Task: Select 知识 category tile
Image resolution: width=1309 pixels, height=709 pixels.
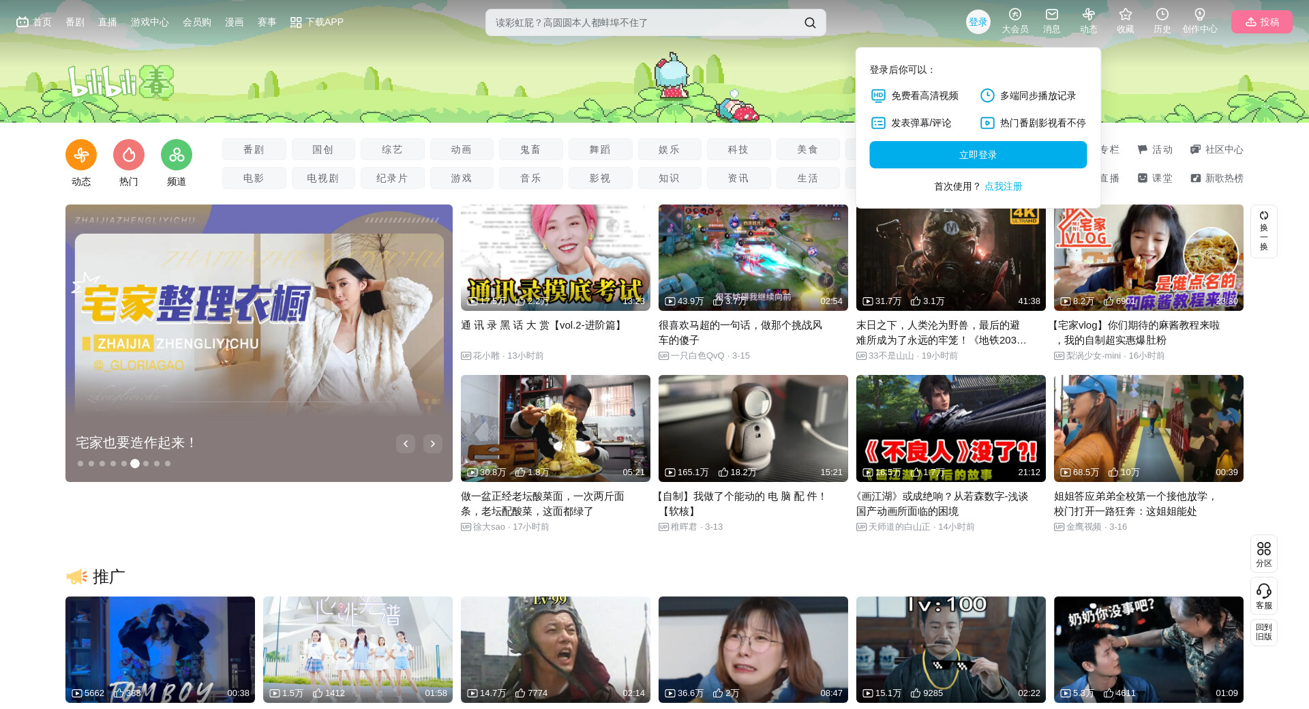Action: (x=669, y=178)
